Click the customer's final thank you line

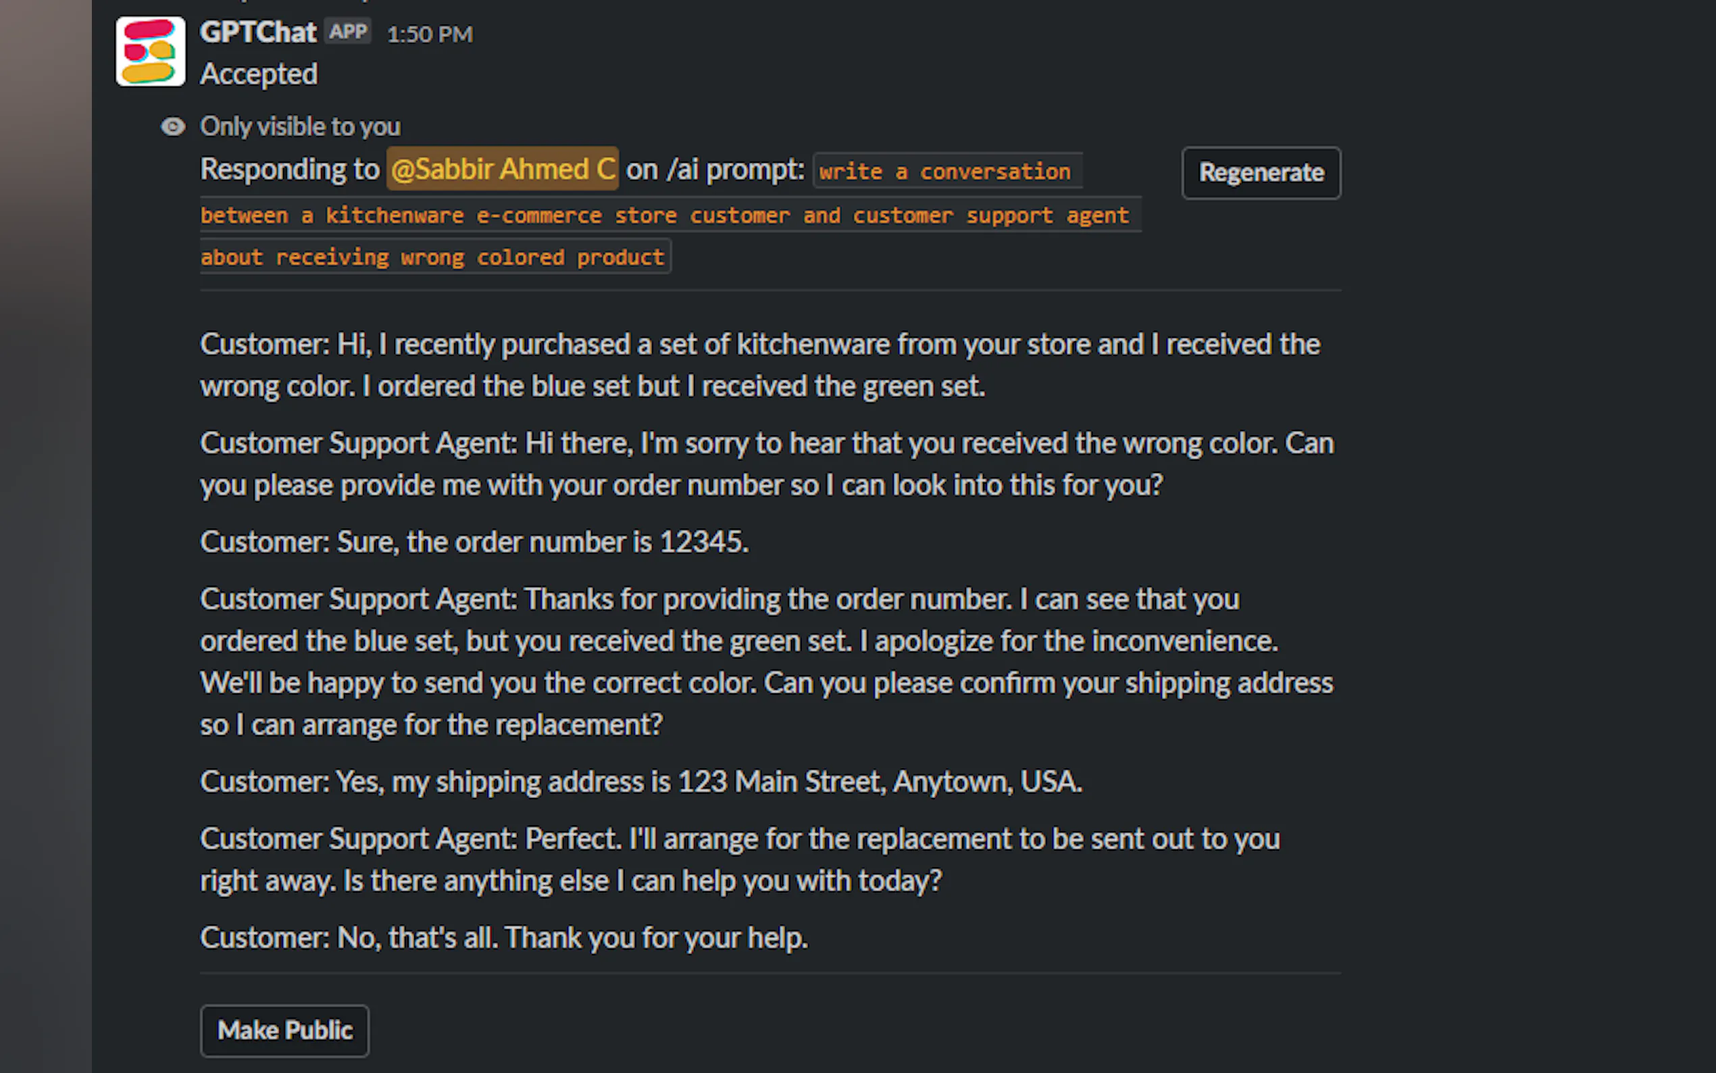[x=505, y=938]
